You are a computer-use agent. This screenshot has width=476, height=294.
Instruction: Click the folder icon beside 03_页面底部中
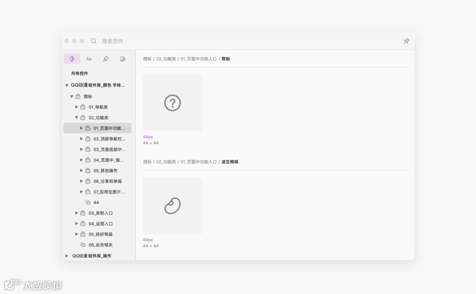tap(88, 149)
